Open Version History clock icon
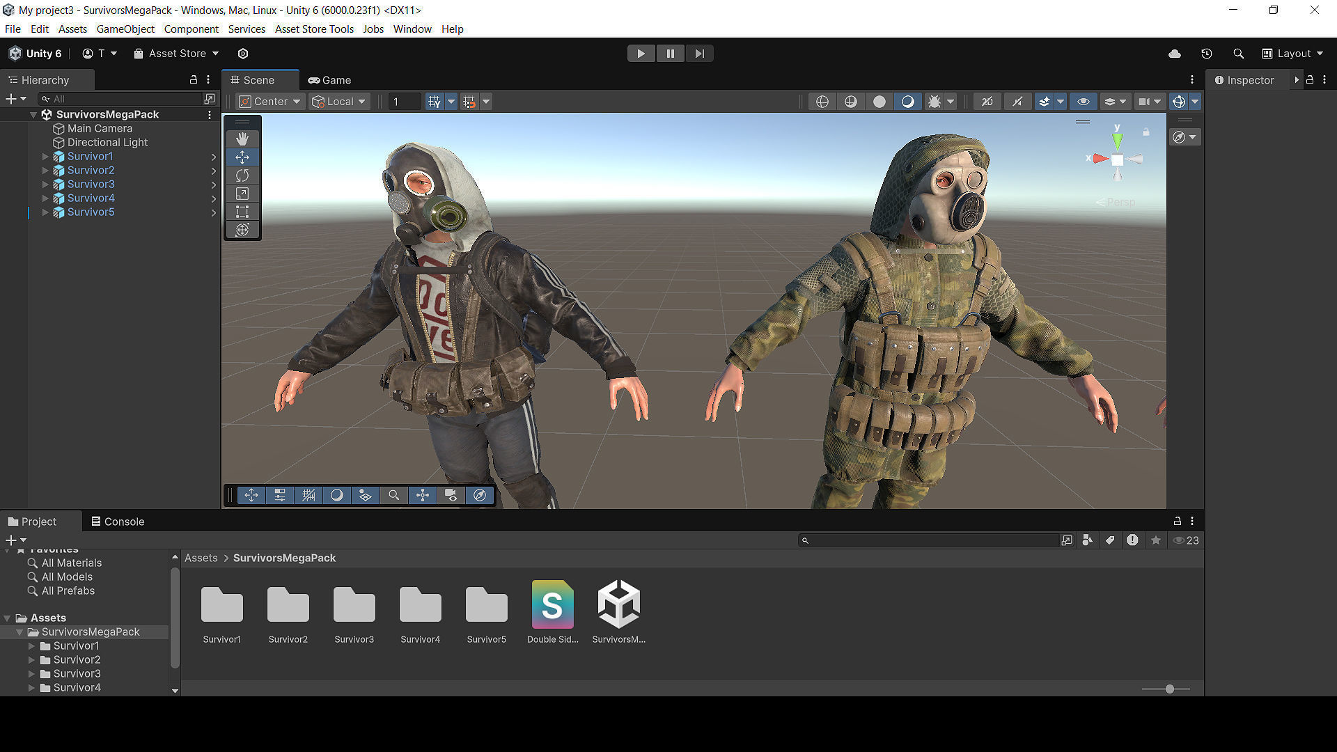Viewport: 1337px width, 752px height. 1207,54
